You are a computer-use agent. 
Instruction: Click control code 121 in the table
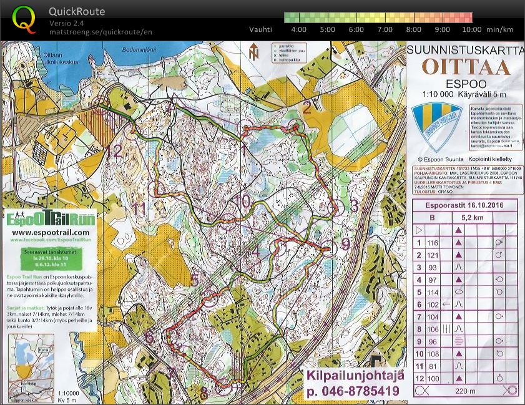pos(433,255)
